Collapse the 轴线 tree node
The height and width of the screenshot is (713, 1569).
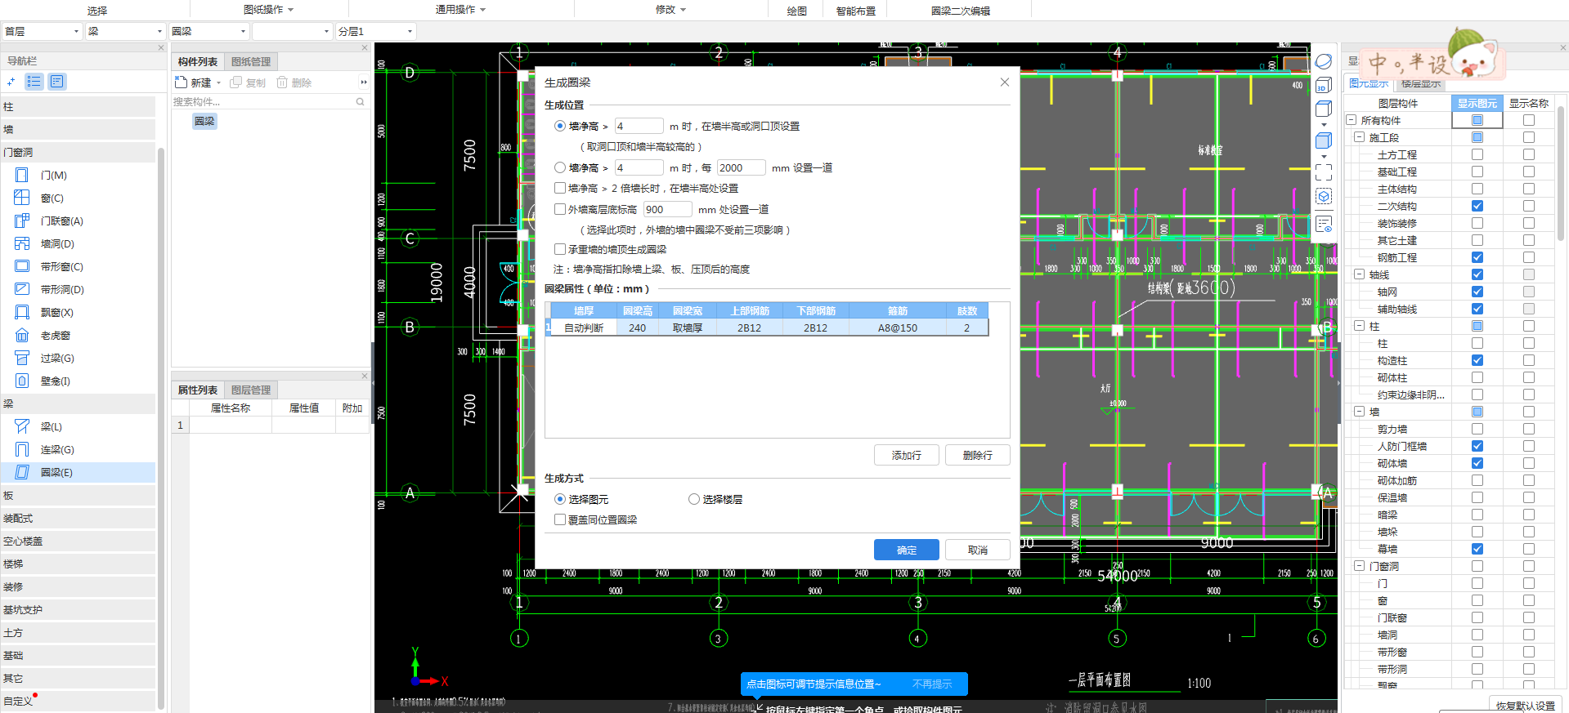[x=1359, y=274]
